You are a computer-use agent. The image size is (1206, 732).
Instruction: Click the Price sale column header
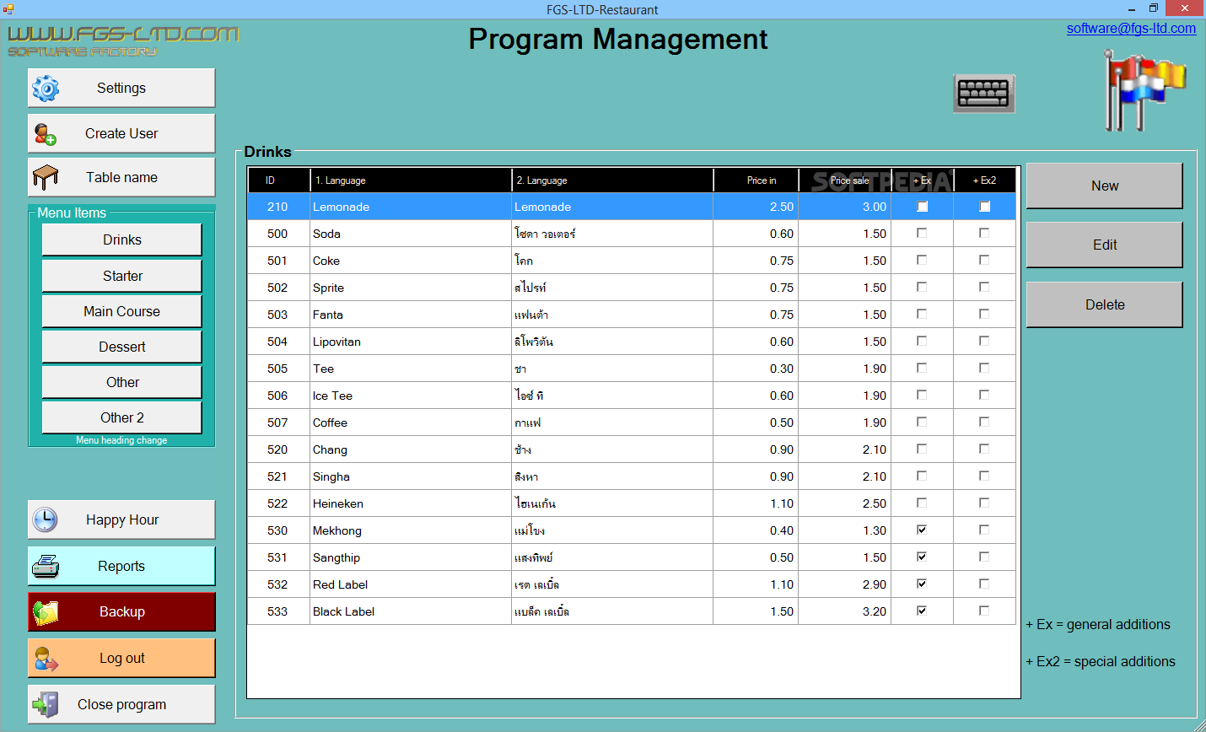844,180
